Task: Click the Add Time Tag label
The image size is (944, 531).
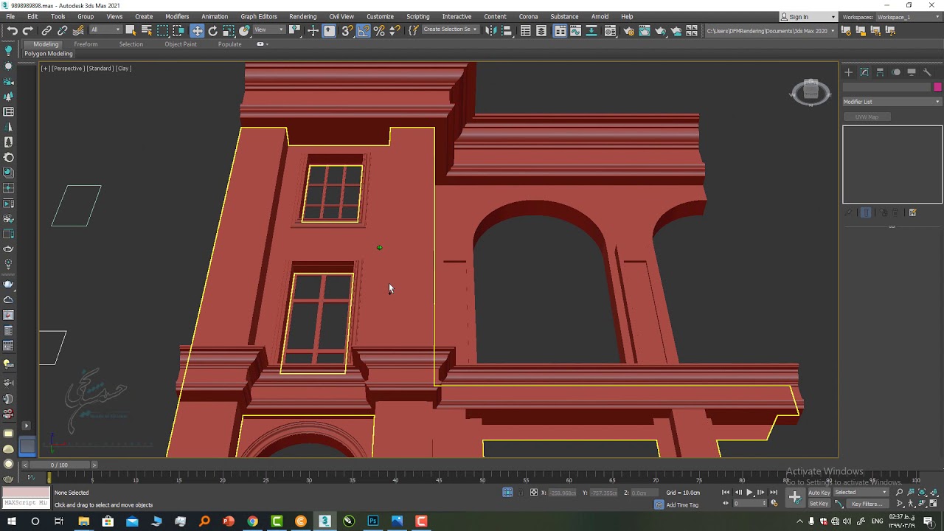Action: coord(682,505)
